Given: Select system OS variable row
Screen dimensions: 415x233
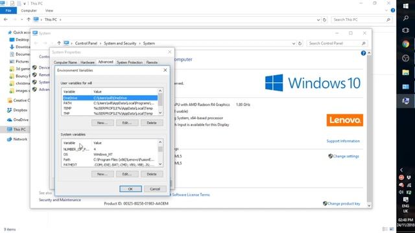Looking at the screenshot, I should 110,154.
